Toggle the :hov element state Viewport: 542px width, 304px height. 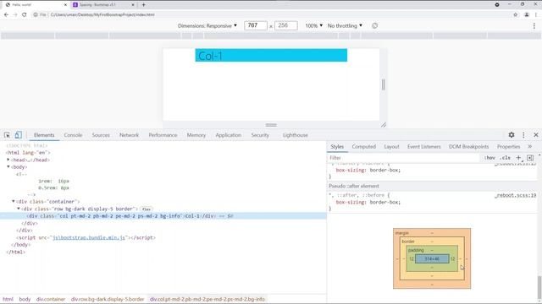[489, 158]
